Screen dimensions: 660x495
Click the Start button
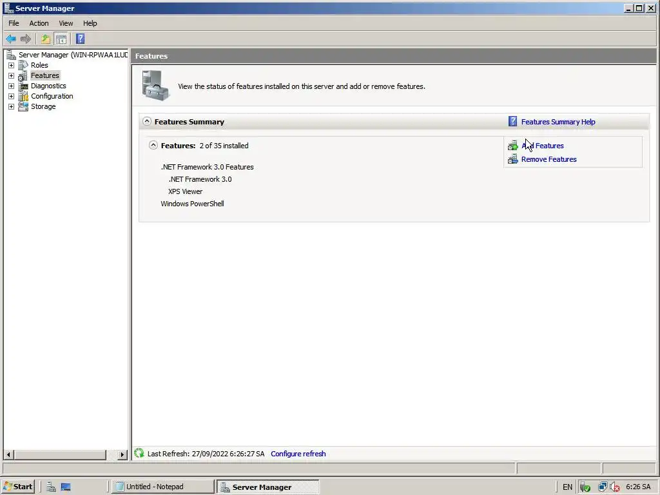[x=18, y=487]
